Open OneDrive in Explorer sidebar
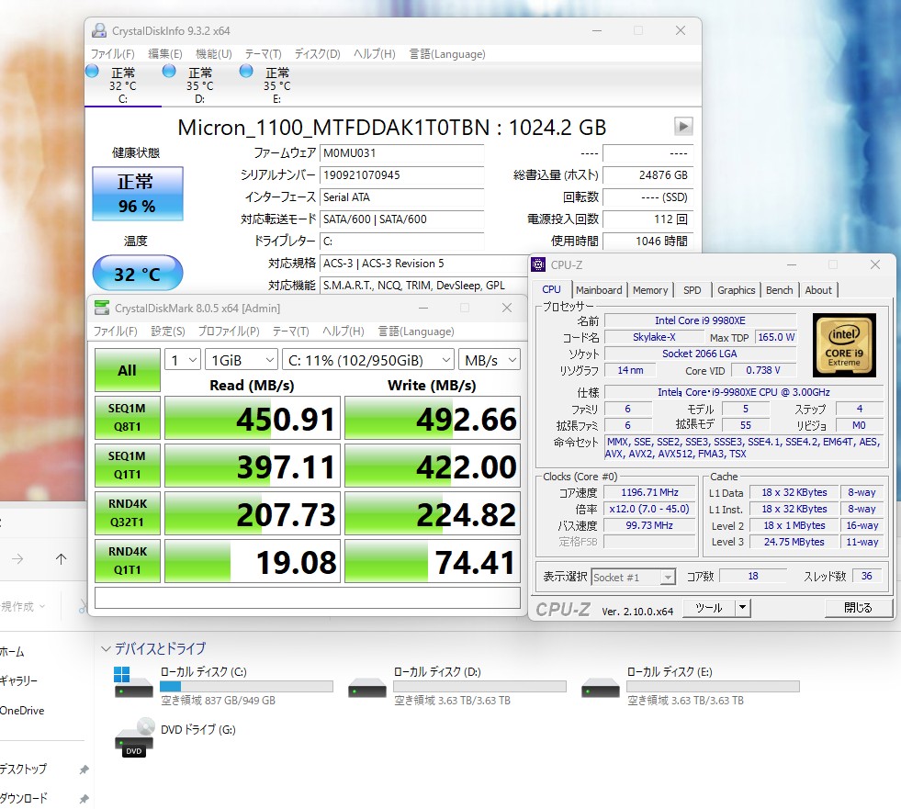Viewport: 901px width, 809px height. click(22, 711)
